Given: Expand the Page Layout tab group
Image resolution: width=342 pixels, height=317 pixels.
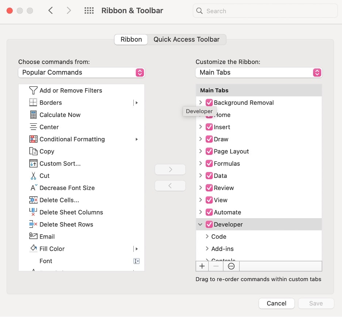Looking at the screenshot, I should point(200,151).
